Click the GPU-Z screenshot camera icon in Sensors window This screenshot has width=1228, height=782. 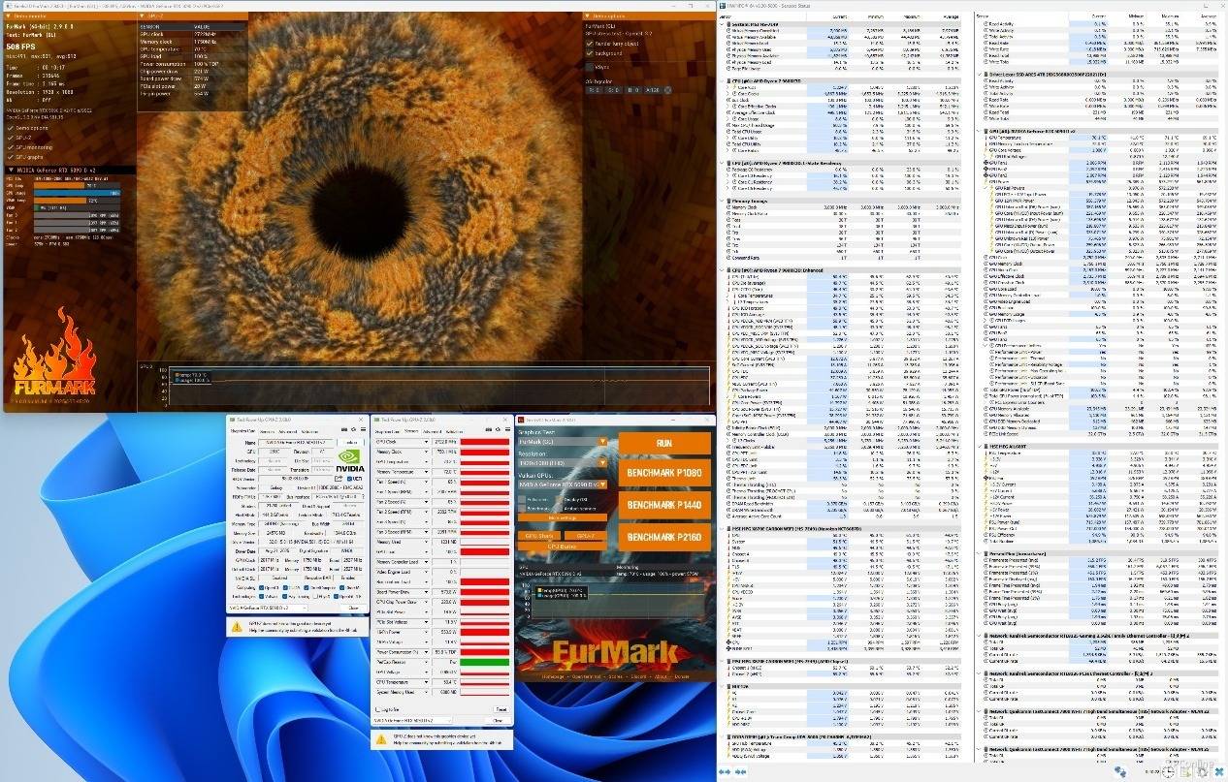click(x=484, y=429)
